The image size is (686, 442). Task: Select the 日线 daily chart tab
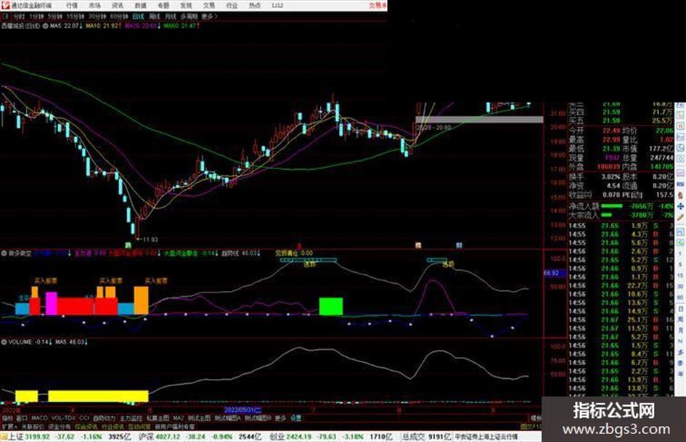[138, 16]
